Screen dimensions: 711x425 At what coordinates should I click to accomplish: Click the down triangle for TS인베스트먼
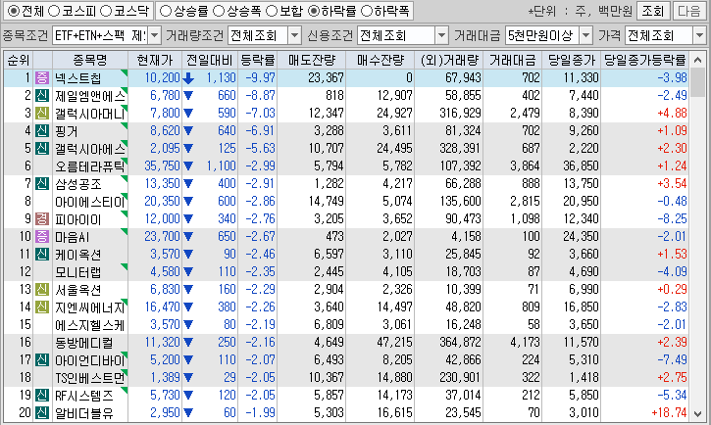188,378
